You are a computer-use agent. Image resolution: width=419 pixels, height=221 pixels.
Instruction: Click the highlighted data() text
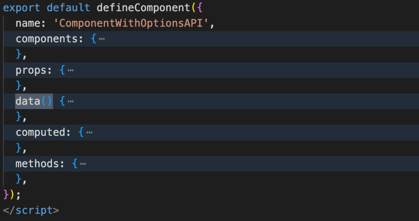(x=34, y=102)
